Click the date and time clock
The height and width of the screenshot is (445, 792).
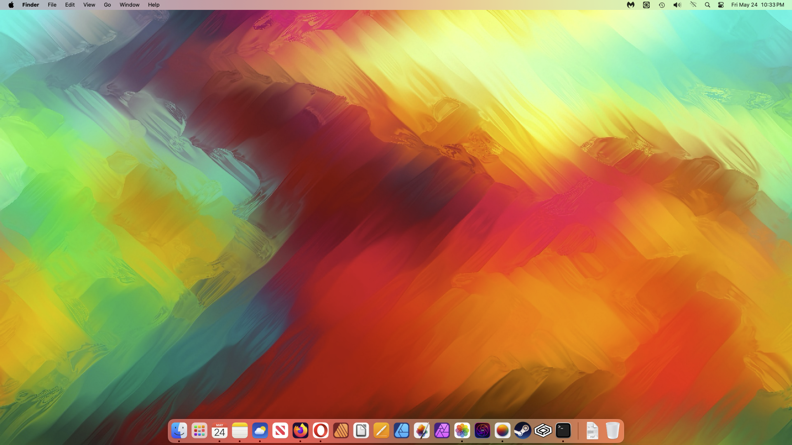coord(757,5)
